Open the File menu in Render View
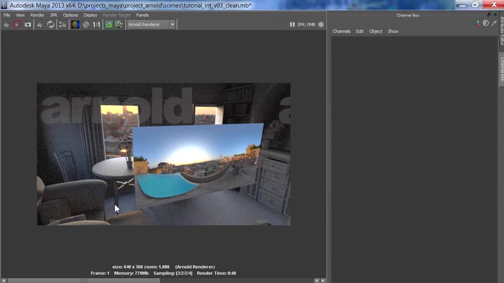The image size is (504, 283). pyautogui.click(x=6, y=15)
